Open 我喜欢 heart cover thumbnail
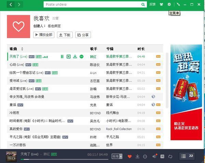The width and height of the screenshot is (205, 163). (x=18, y=27)
